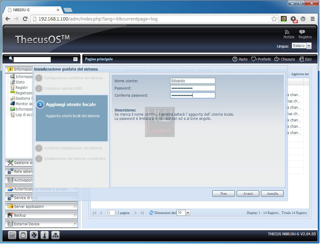Open the Registro speech bubble icon
The image size is (320, 244).
pyautogui.click(x=302, y=32)
